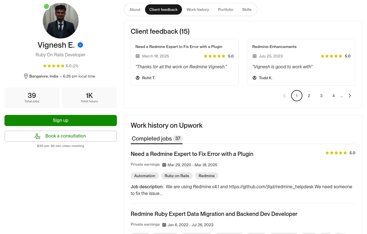This screenshot has height=234, width=367.
Task: Open job 'Need a Redmine Expert' in work history
Action: pyautogui.click(x=192, y=154)
